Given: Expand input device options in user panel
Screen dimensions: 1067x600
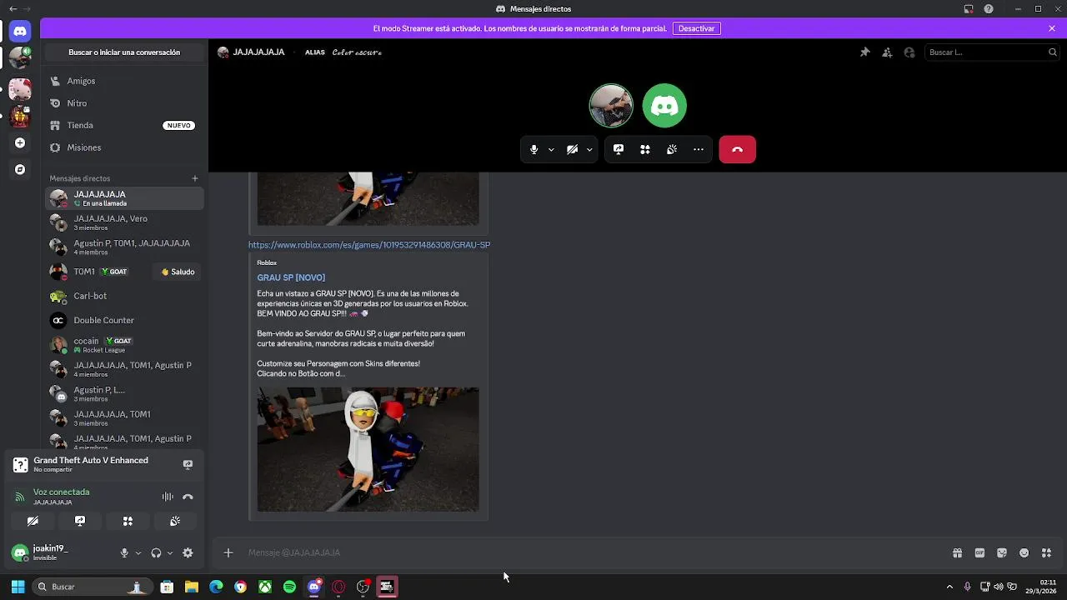Looking at the screenshot, I should click(138, 553).
